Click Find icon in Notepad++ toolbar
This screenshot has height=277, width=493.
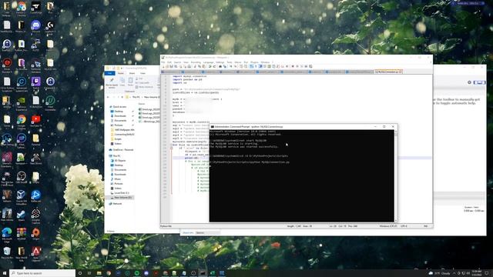[220, 67]
